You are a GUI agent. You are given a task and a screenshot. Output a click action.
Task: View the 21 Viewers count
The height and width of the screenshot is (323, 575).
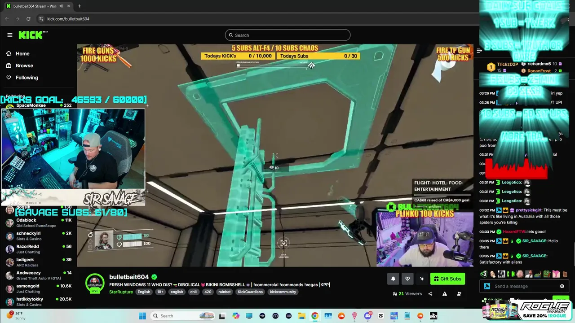click(407, 294)
